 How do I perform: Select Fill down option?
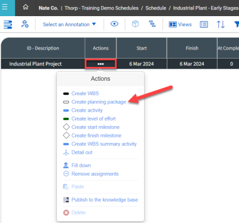pyautogui.click(x=81, y=166)
